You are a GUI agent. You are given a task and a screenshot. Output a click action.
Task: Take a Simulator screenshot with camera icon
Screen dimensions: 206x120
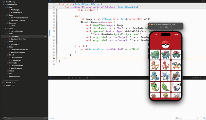166,27
